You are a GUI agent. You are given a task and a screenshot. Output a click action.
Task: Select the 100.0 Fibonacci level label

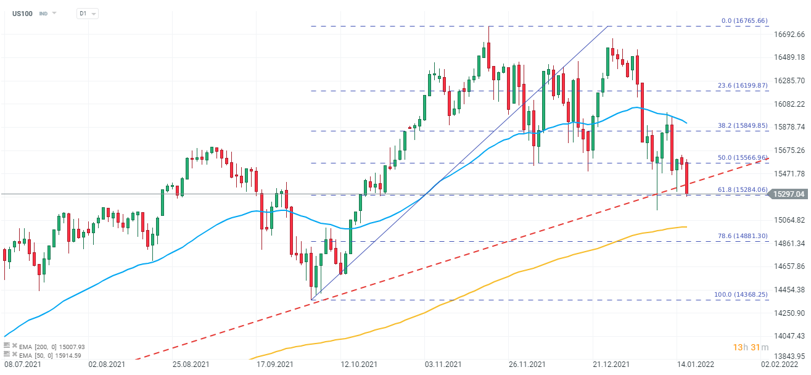[740, 294]
